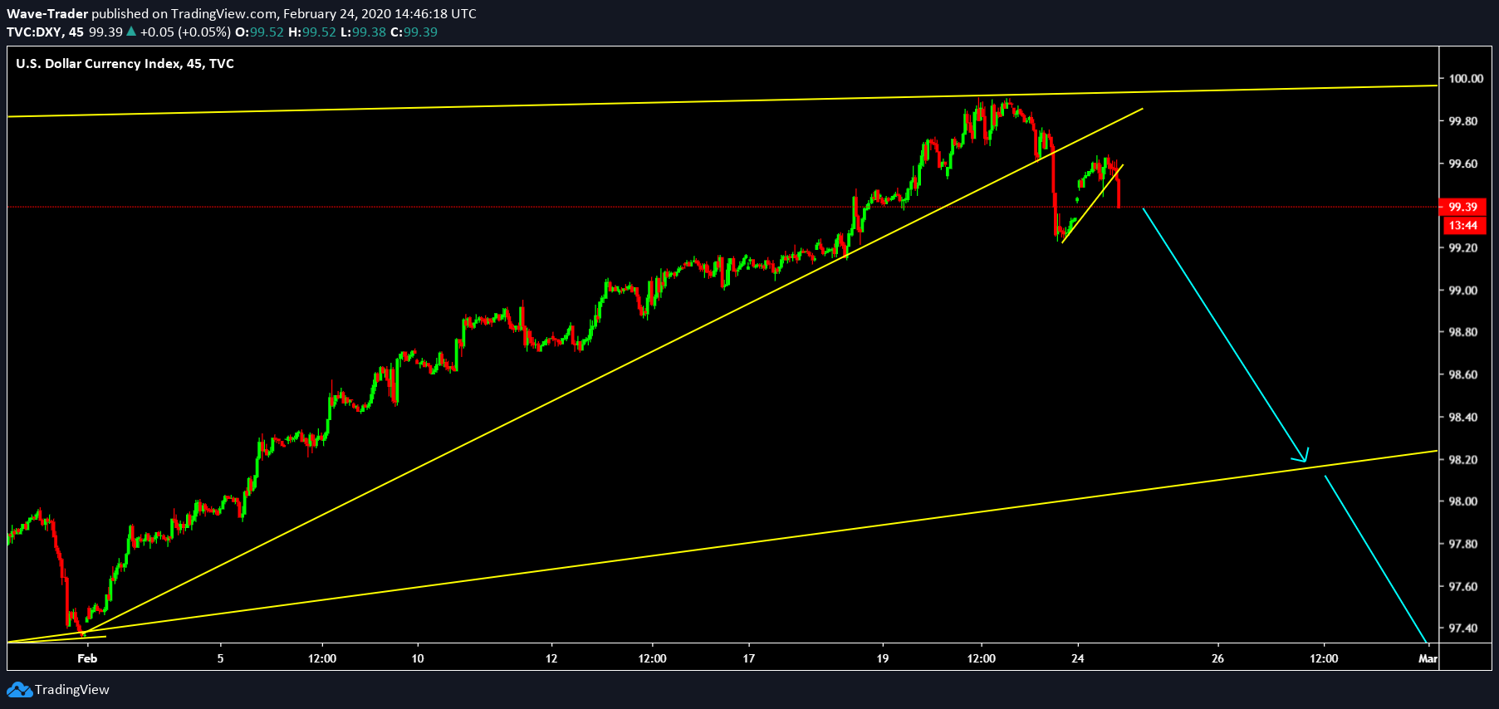Image resolution: width=1499 pixels, height=709 pixels.
Task: Click the 97.40 price axis label
Action: coord(1463,628)
